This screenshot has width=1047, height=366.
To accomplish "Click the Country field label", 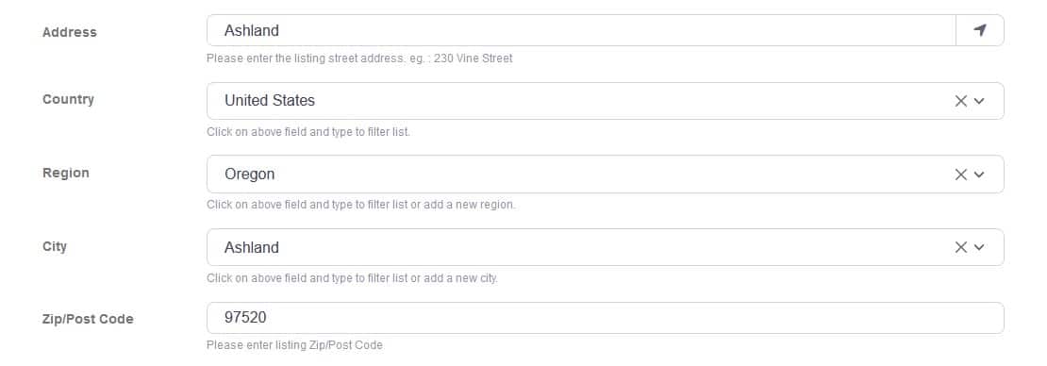I will (x=68, y=99).
